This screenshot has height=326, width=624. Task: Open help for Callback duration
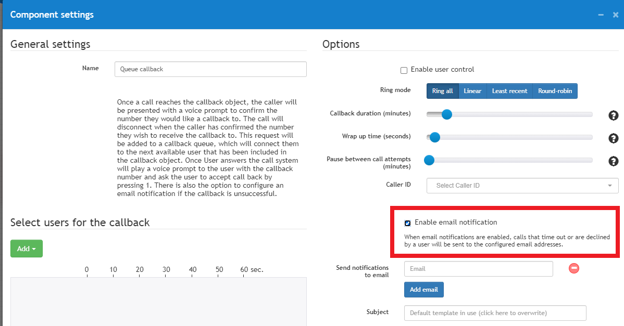pos(613,115)
